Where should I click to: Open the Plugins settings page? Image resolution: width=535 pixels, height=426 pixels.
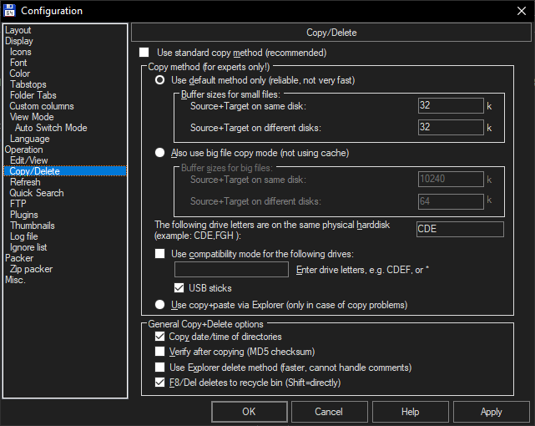tap(23, 215)
